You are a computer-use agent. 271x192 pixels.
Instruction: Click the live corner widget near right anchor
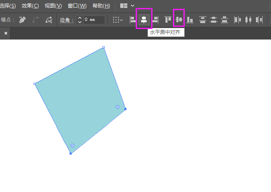pos(118,107)
